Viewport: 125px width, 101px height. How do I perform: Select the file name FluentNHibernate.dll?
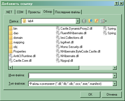[73, 33]
